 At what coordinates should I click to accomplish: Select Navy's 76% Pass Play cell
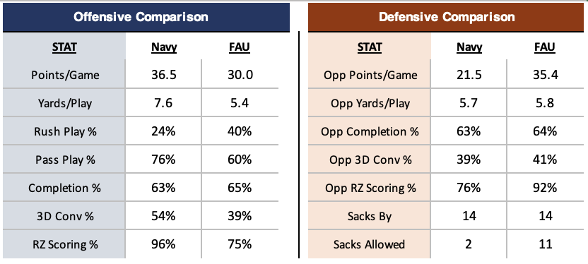click(x=163, y=160)
